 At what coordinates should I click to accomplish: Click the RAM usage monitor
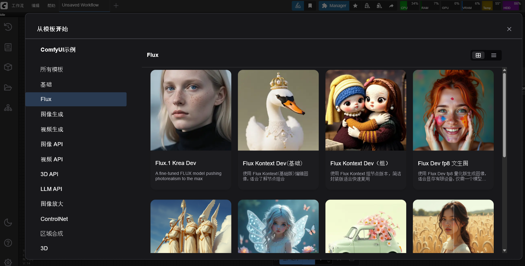430,6
